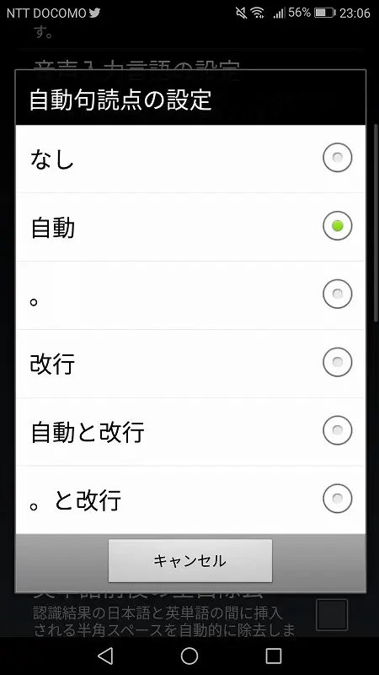Select the 。 radio button option
This screenshot has width=379, height=675.
pos(338,294)
